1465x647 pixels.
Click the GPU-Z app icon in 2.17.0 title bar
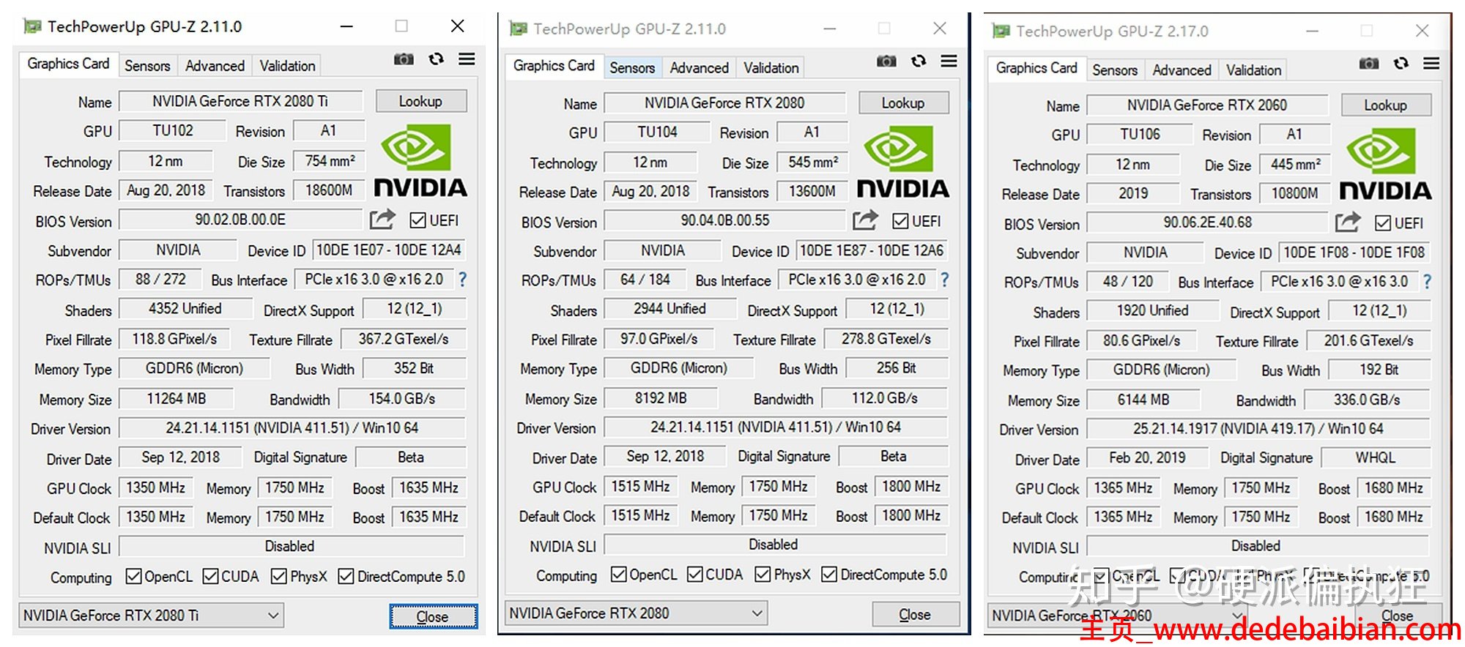(1001, 31)
